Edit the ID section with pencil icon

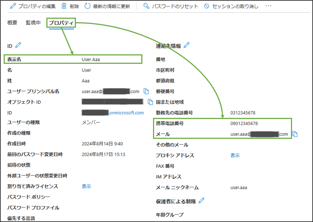coord(18,45)
